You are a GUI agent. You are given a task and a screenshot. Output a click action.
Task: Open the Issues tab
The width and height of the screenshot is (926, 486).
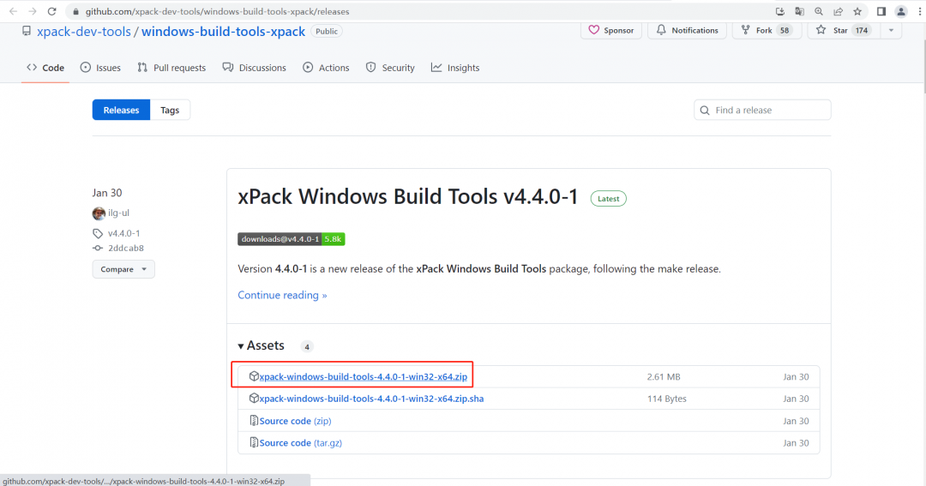pos(100,68)
